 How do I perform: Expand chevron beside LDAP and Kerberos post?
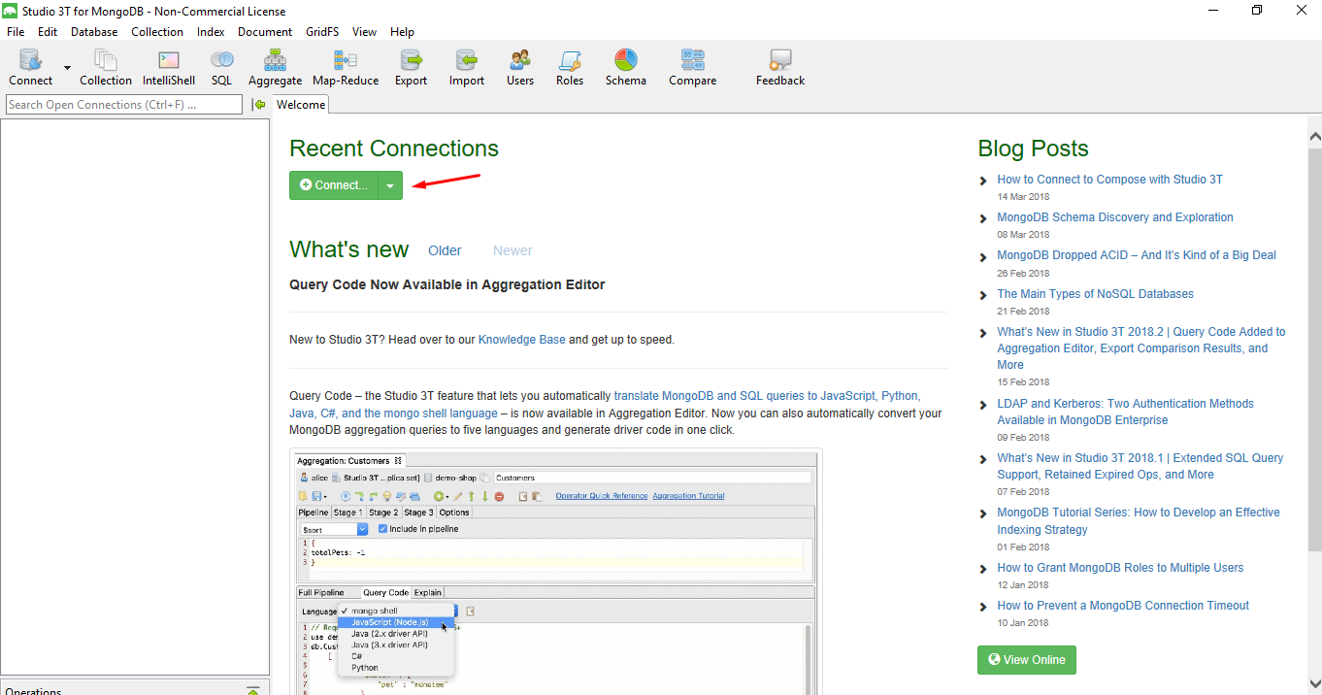(x=983, y=405)
